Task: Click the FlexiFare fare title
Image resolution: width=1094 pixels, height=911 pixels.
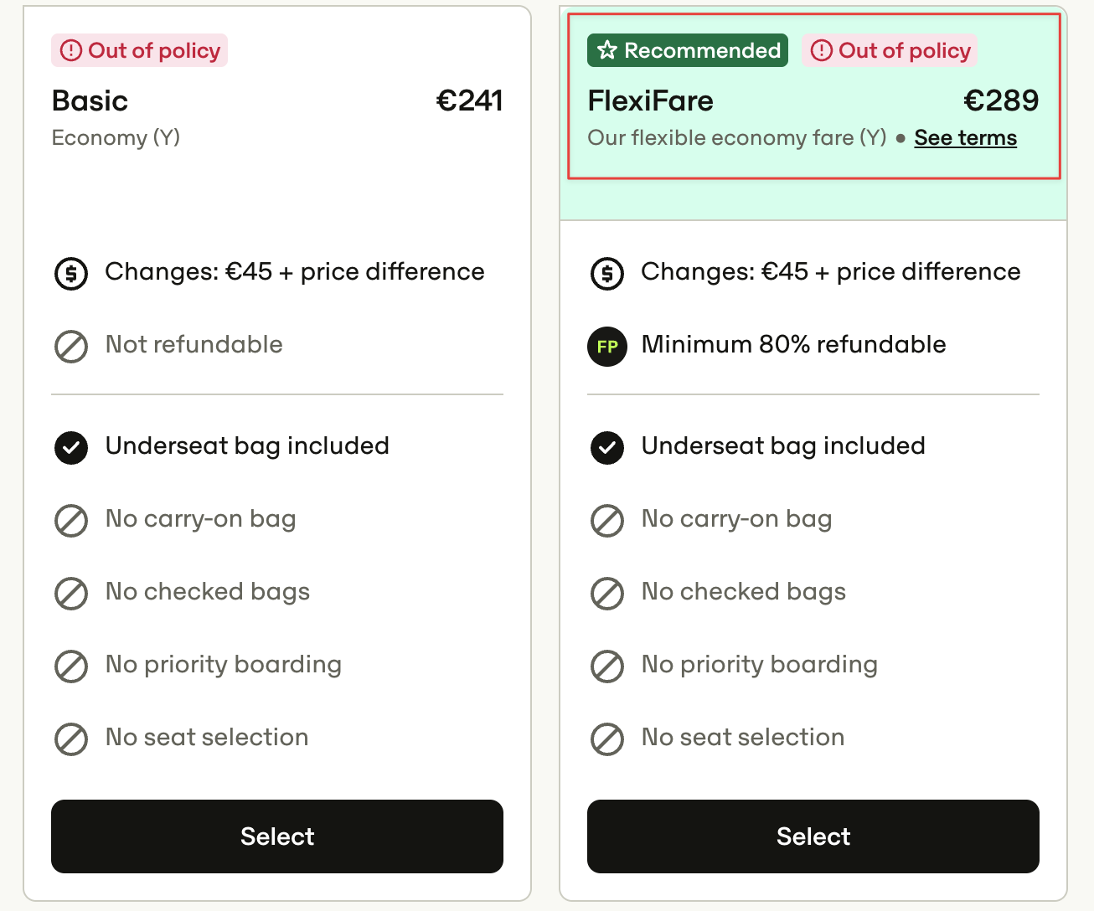Action: coord(651,100)
